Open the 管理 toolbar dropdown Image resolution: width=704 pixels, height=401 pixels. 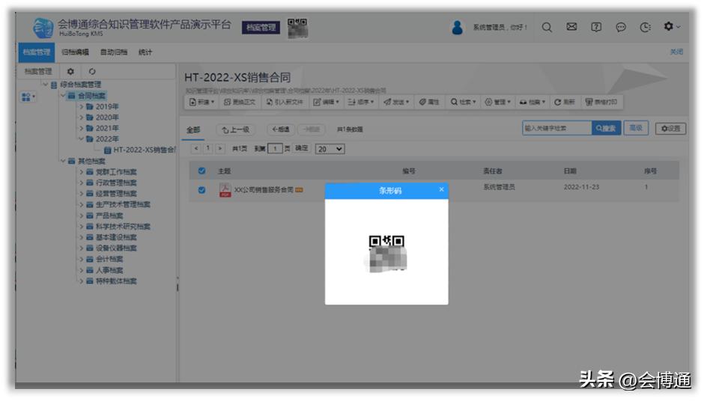pyautogui.click(x=497, y=102)
